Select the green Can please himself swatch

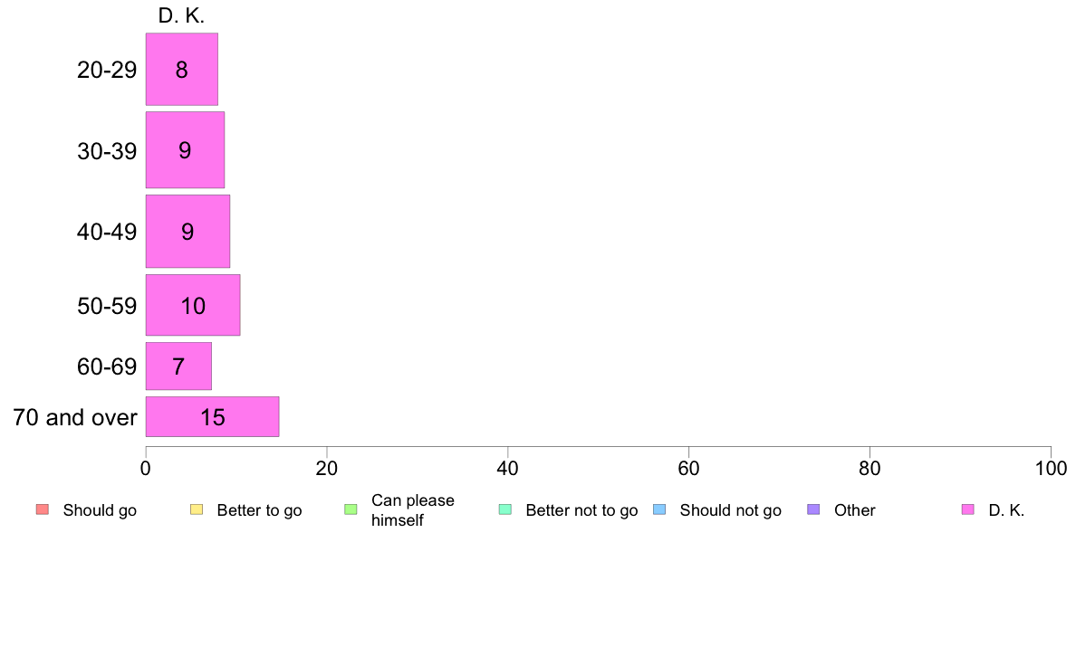pos(351,509)
